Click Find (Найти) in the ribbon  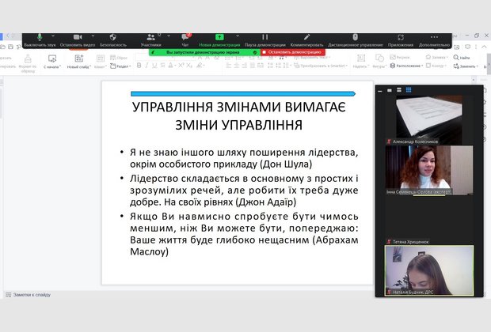click(463, 58)
